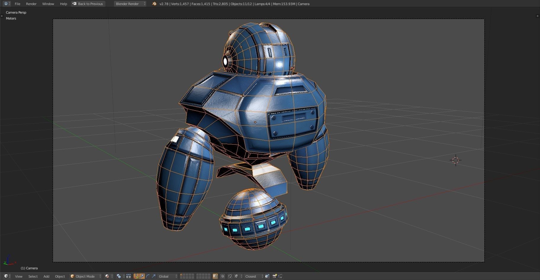Click the cube icon in Object Mode selector

coord(72,276)
